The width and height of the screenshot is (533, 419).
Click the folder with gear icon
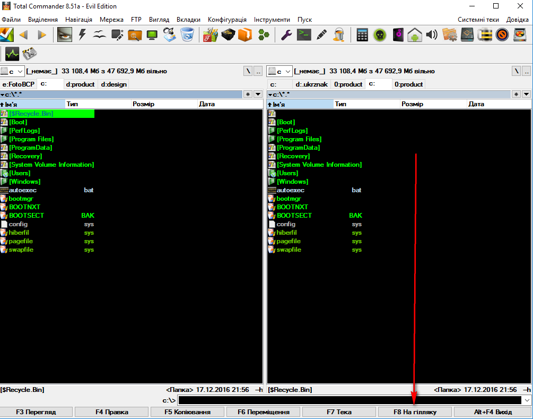tap(449, 35)
